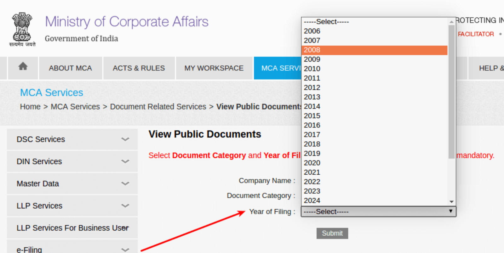Select year 2013 in list

coord(375,97)
